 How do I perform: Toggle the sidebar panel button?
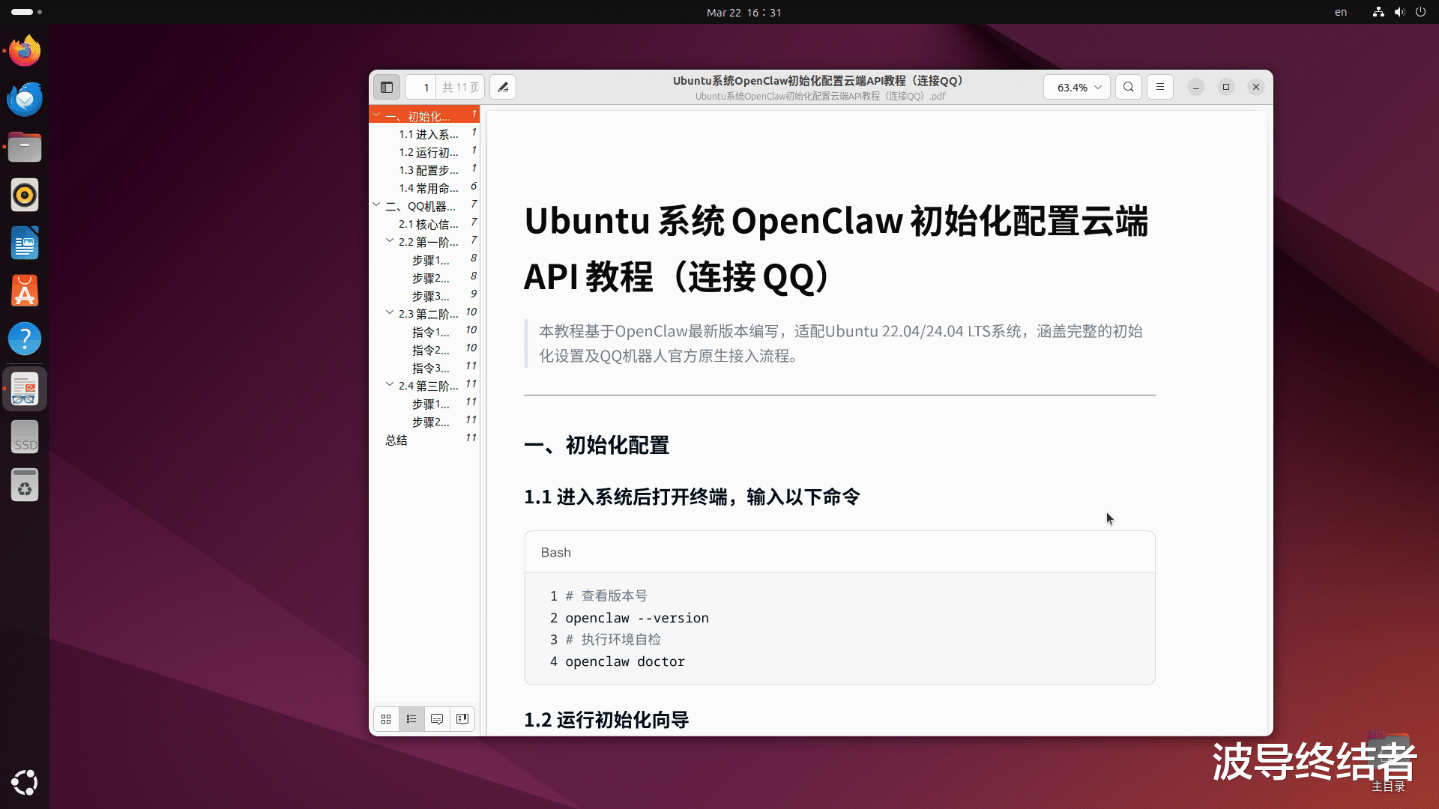point(387,87)
